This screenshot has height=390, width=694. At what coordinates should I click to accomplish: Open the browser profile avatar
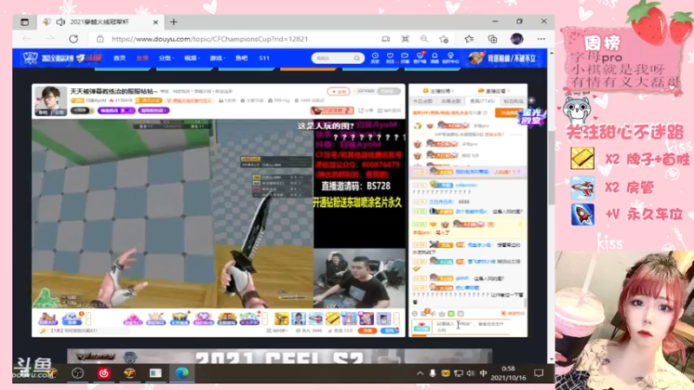point(516,39)
